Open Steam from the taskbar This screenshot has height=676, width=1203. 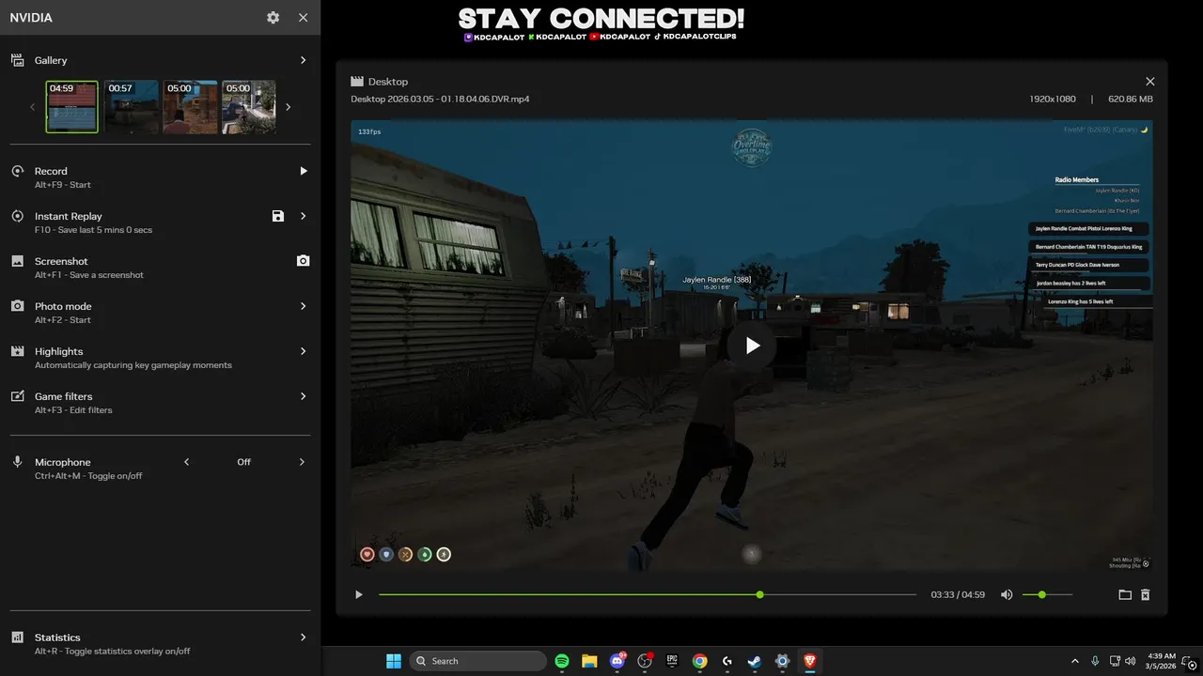755,661
